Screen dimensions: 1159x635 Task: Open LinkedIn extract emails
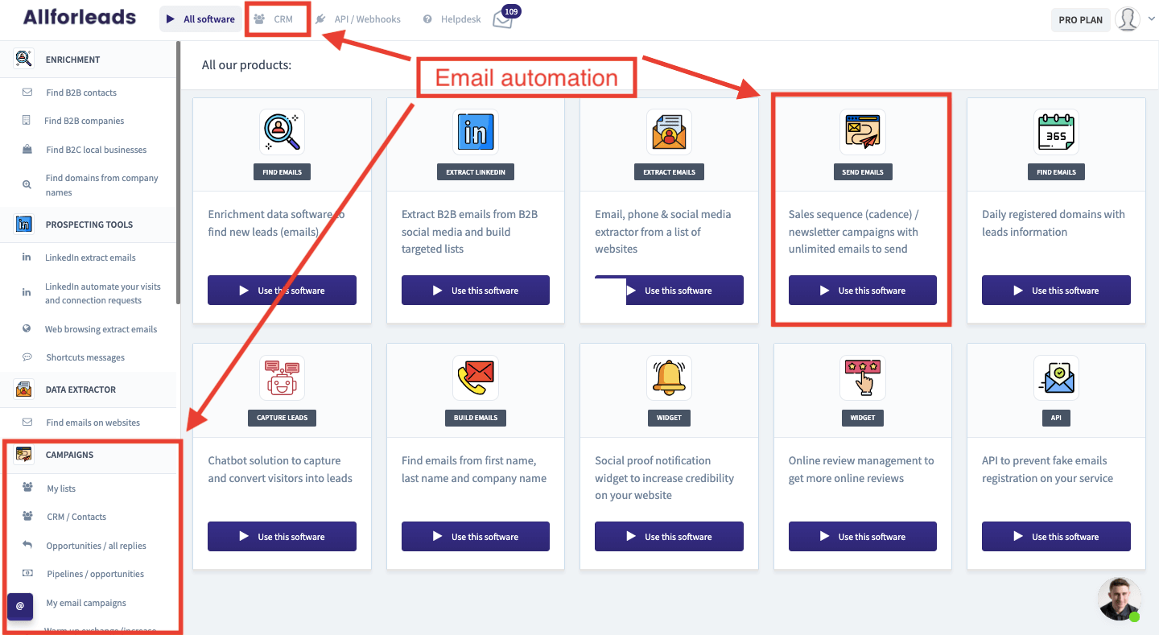coord(90,258)
